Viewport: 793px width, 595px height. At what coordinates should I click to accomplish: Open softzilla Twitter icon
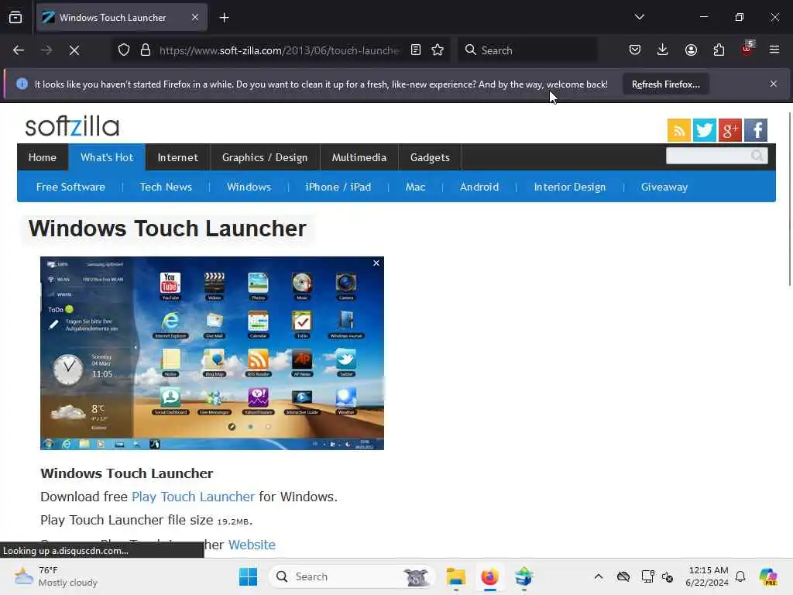705,130
